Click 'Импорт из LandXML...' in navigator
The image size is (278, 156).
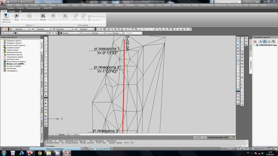click(16, 64)
